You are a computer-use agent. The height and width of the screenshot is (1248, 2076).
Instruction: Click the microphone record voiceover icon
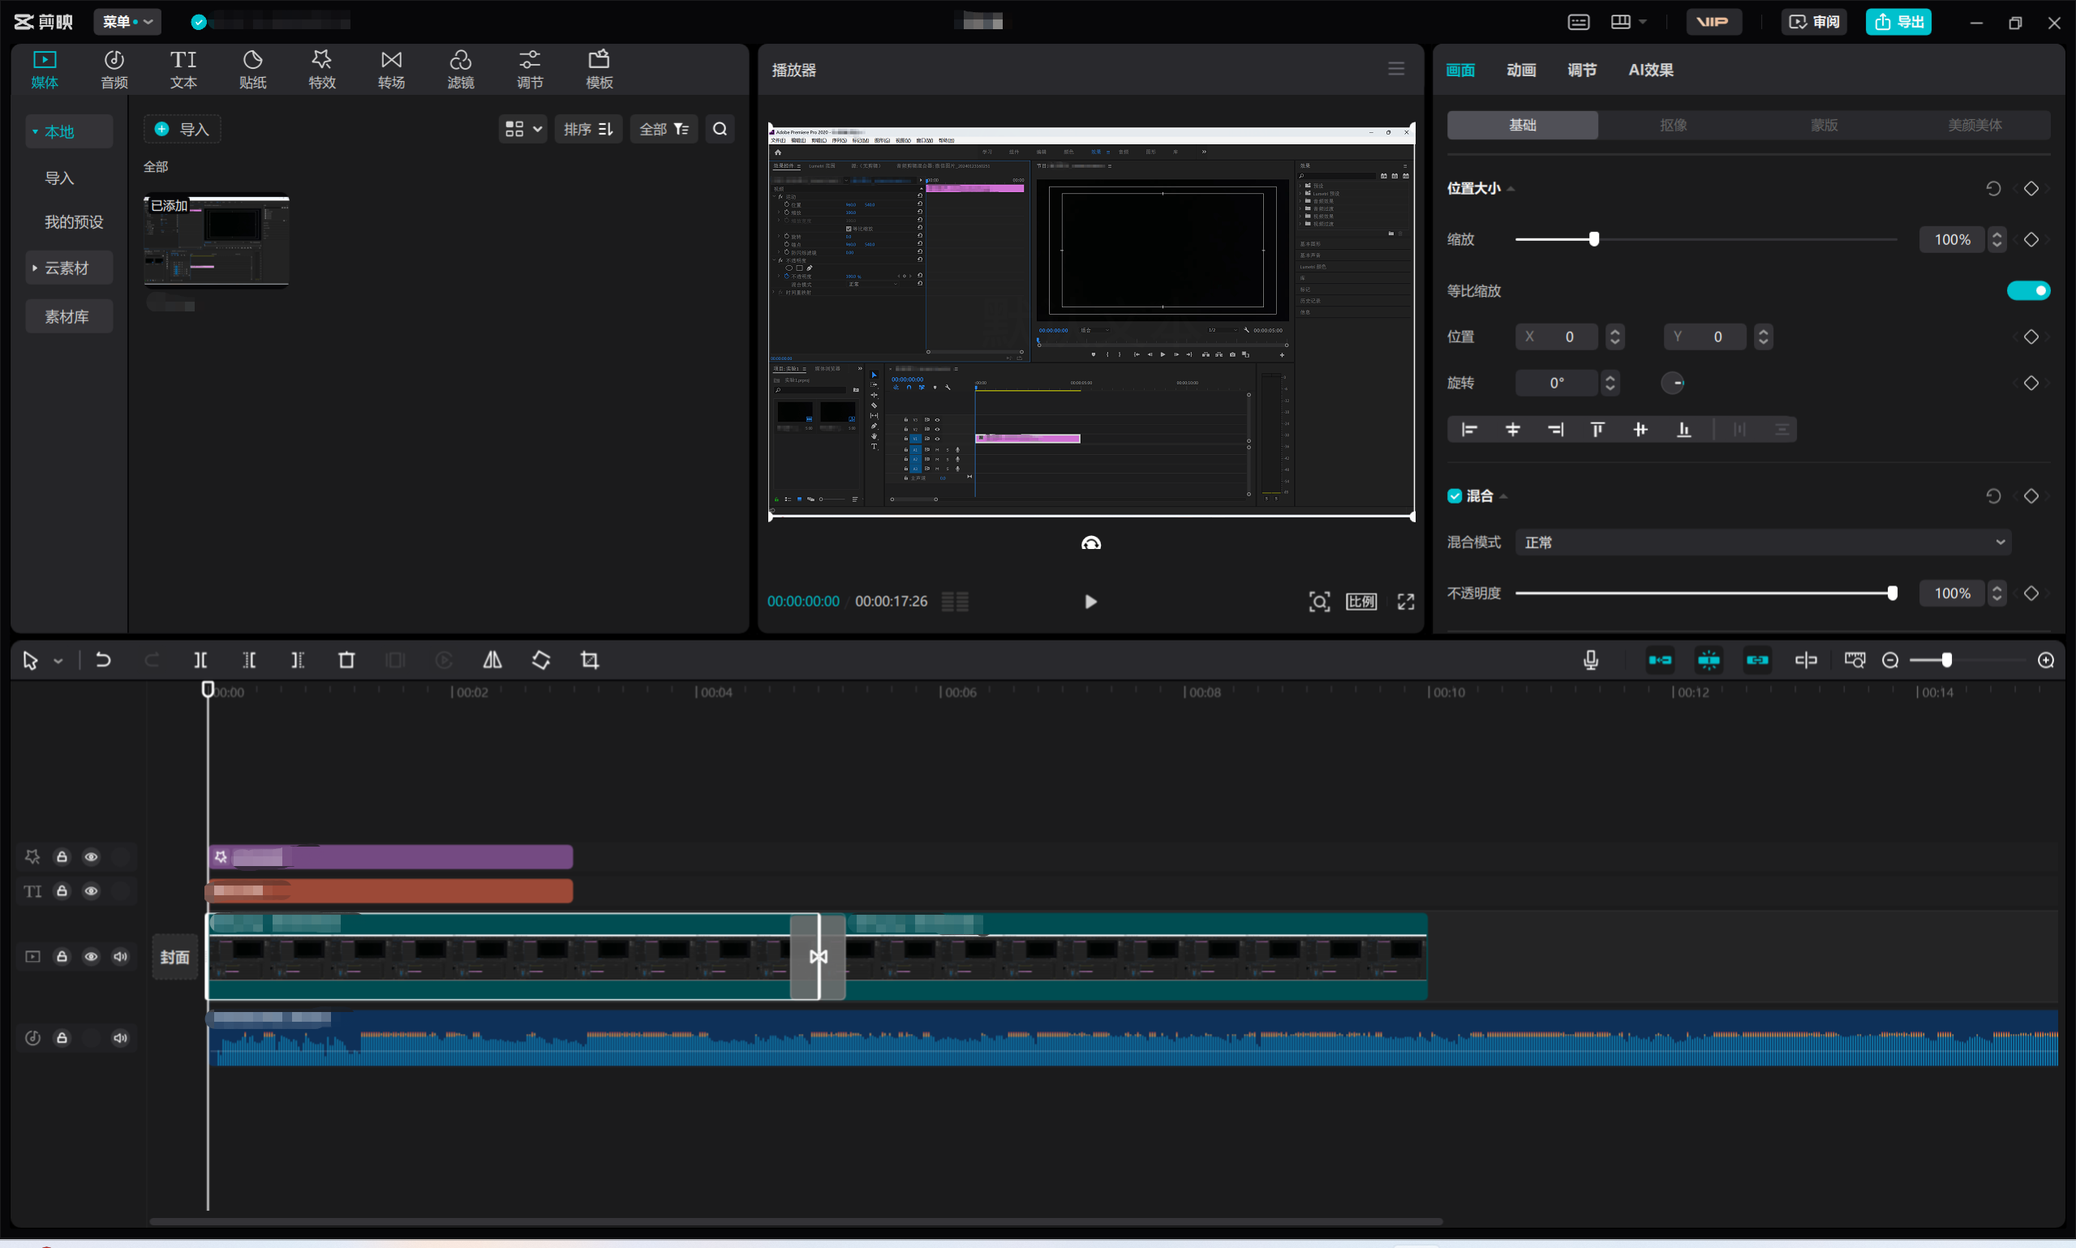coord(1590,660)
